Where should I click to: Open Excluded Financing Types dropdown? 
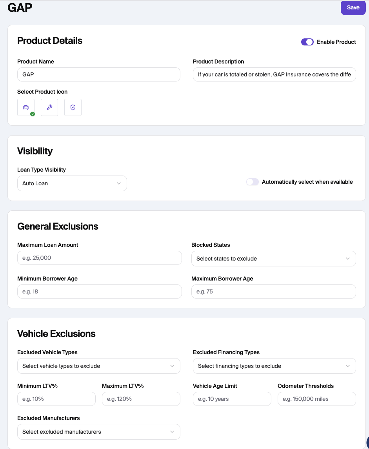[274, 366]
